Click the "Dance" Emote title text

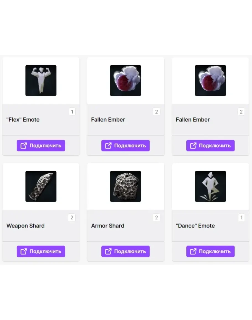pos(195,226)
